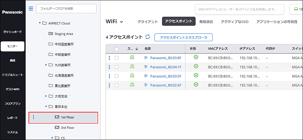This screenshot has width=303, height=140.
Task: Open 構成 in left navigation
Action: pyautogui.click(x=13, y=60)
